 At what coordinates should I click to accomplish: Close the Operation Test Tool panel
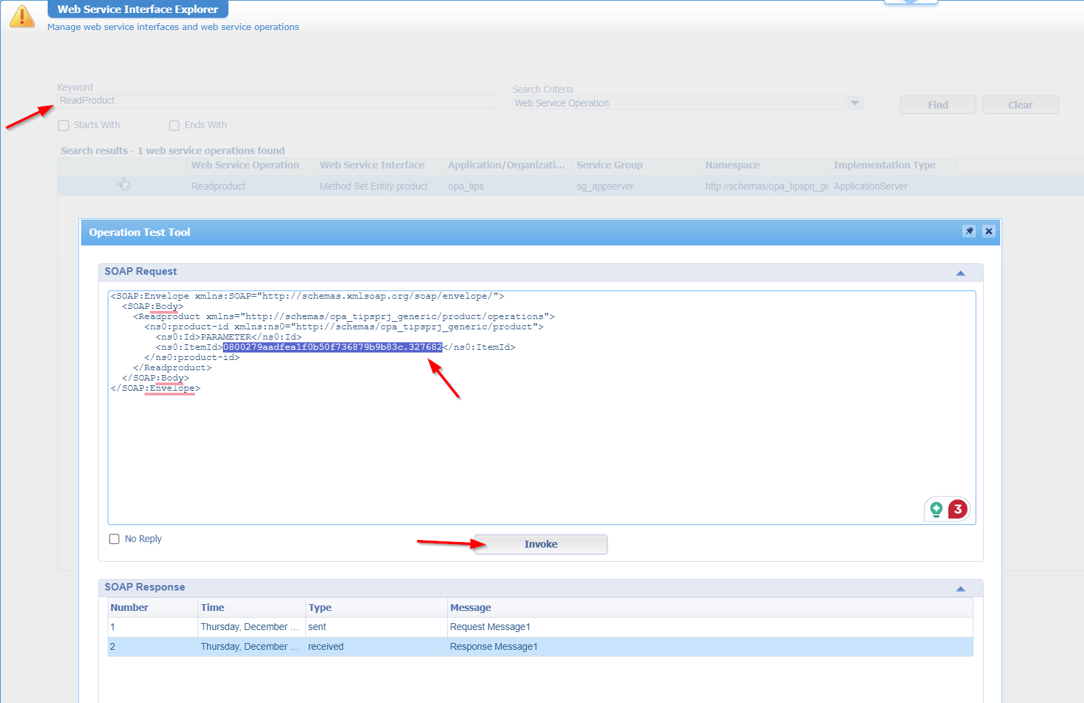coord(989,231)
